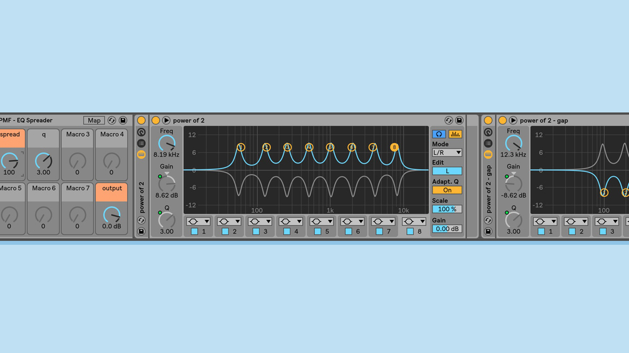Toggle devices view icon in power of 2 - gap strip

pyautogui.click(x=488, y=154)
